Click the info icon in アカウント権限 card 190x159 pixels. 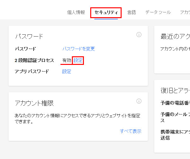coord(139,101)
